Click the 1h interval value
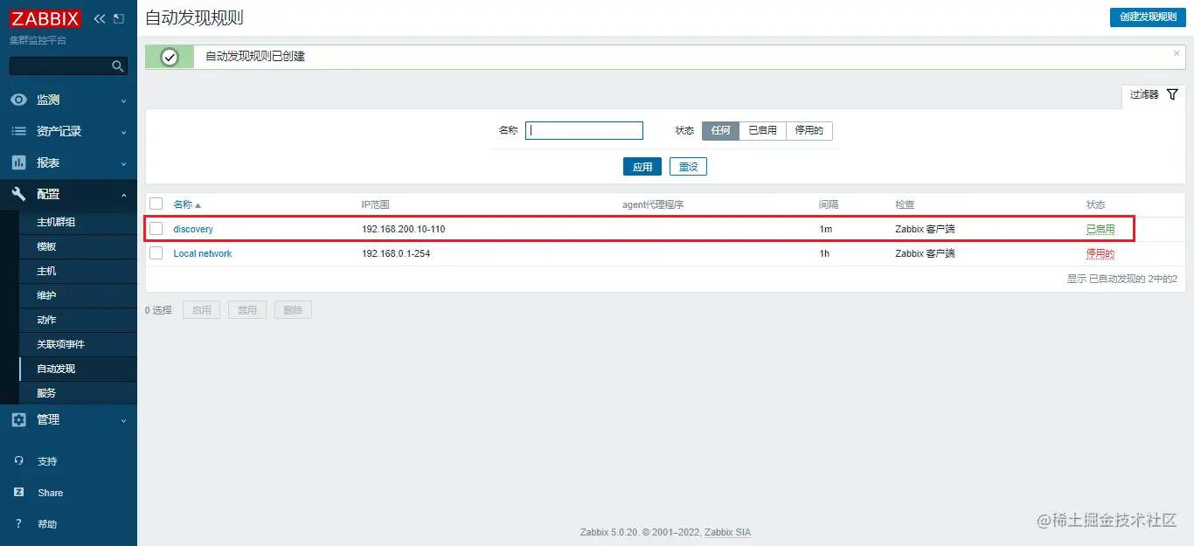This screenshot has width=1194, height=546. coord(824,253)
